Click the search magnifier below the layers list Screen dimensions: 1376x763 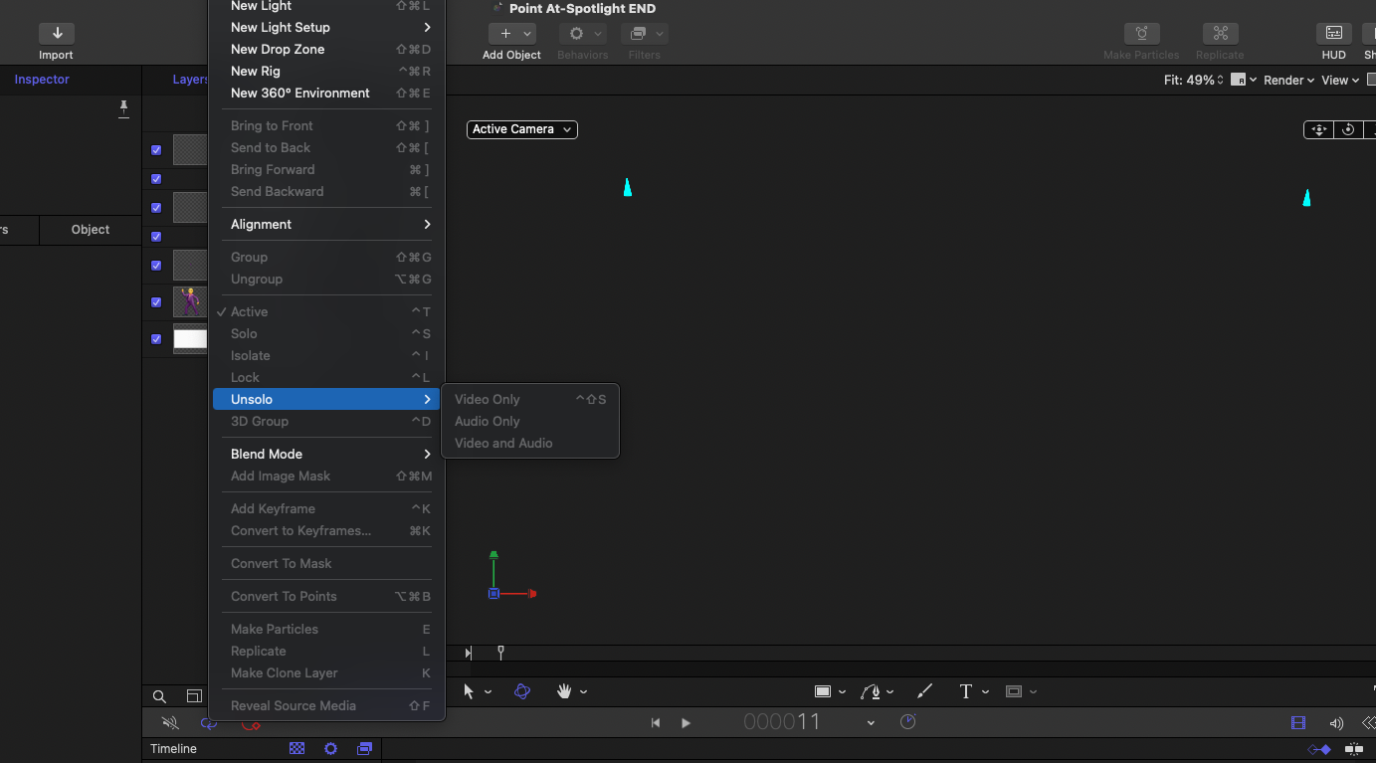[159, 696]
